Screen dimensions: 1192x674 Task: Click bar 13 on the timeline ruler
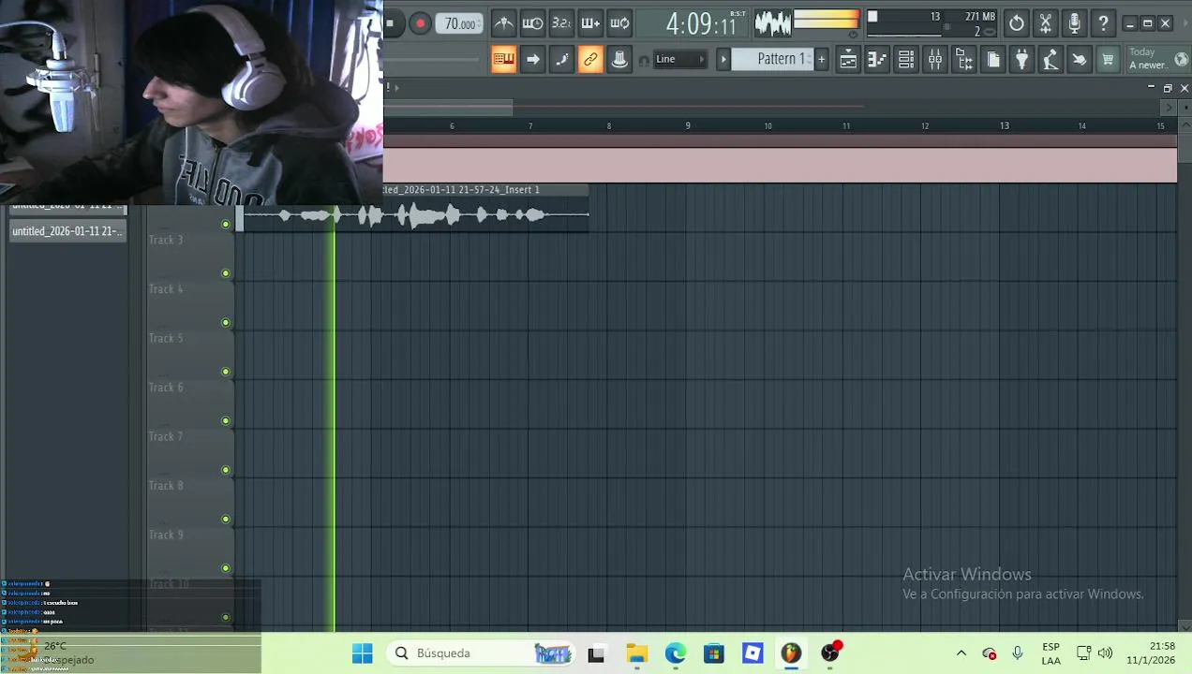1005,125
